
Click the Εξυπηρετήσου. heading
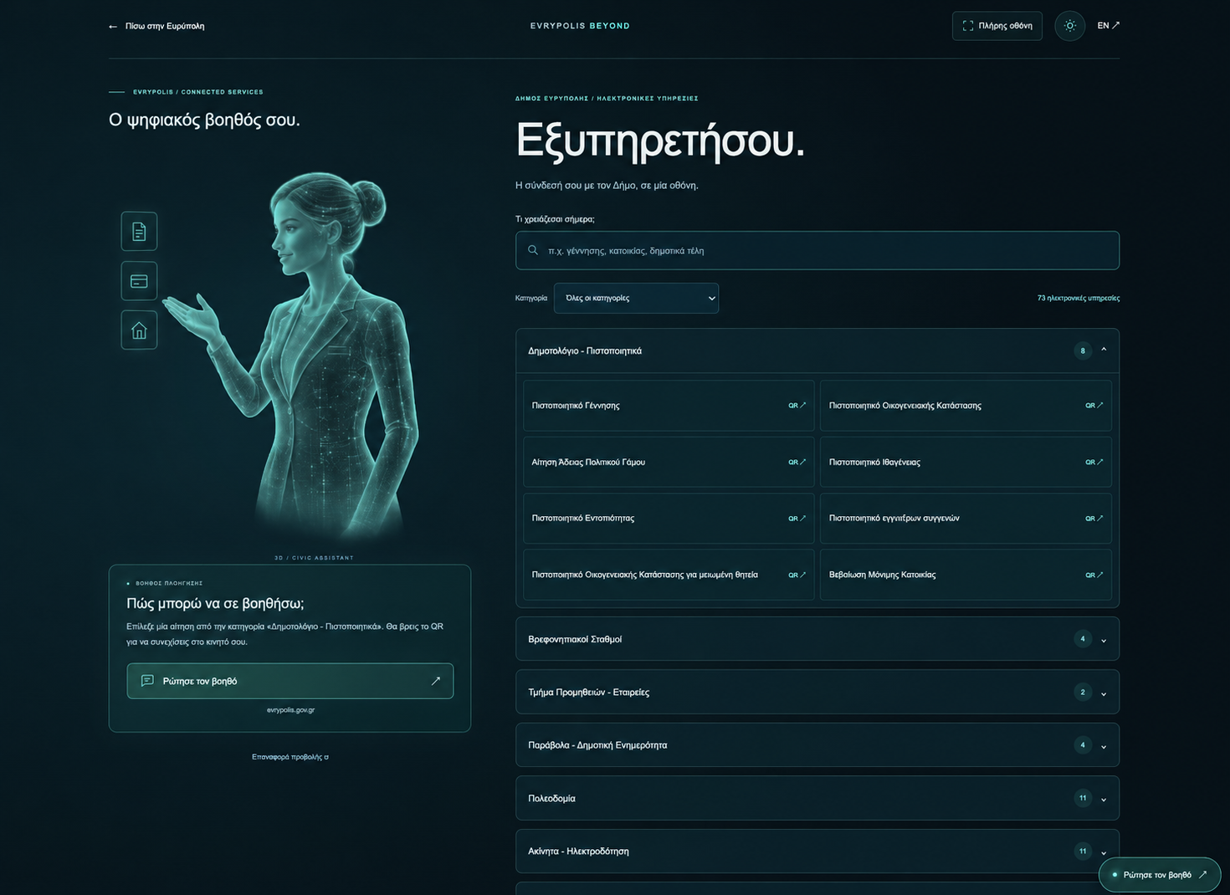pyautogui.click(x=660, y=140)
